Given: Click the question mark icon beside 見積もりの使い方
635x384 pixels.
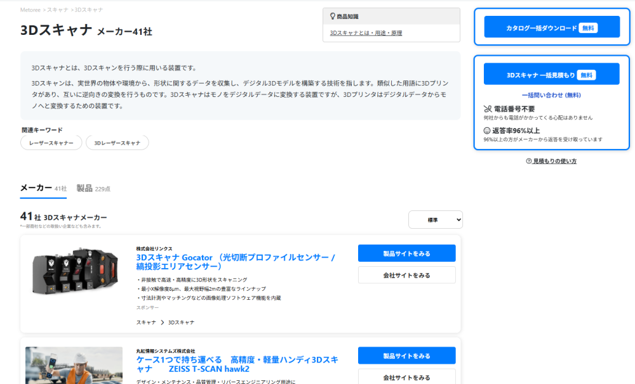Looking at the screenshot, I should pyautogui.click(x=528, y=162).
